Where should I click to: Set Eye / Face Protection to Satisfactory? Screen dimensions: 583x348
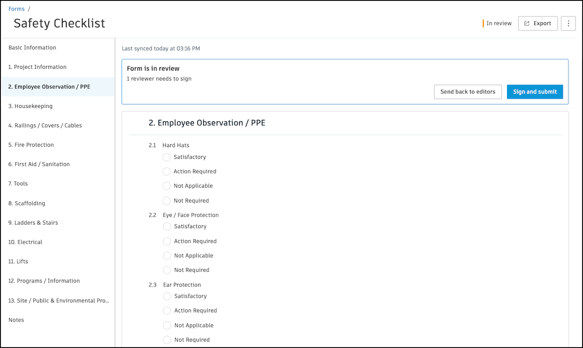tap(167, 227)
